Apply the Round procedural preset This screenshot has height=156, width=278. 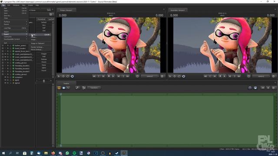pos(44,71)
